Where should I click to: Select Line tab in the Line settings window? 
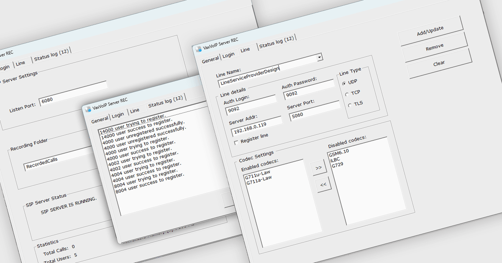[246, 49]
